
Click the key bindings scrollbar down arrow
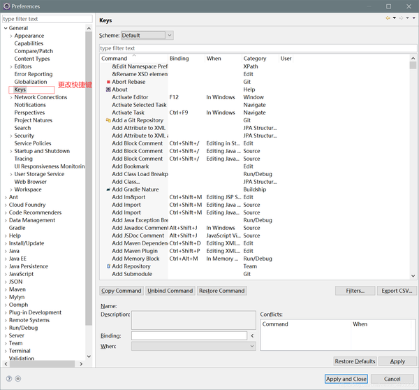coord(413,276)
